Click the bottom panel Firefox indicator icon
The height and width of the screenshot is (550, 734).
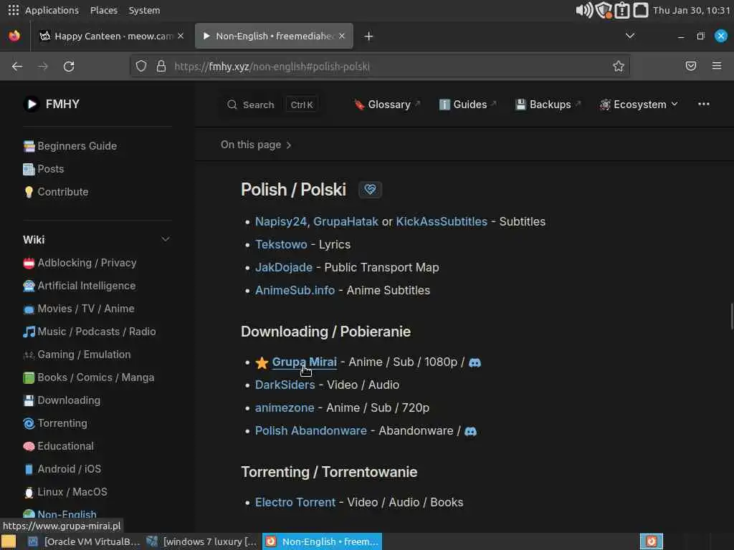(x=651, y=541)
